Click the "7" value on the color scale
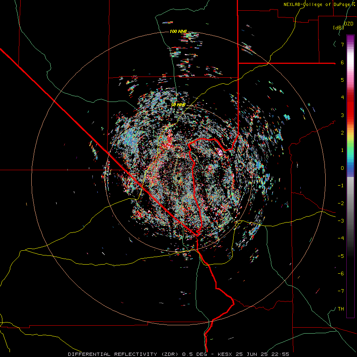357x357 pixels. (x=342, y=44)
